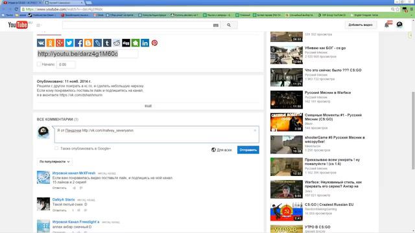Open the Chrome menu icon
Viewport: 415px width, 233px height.
[412, 9]
